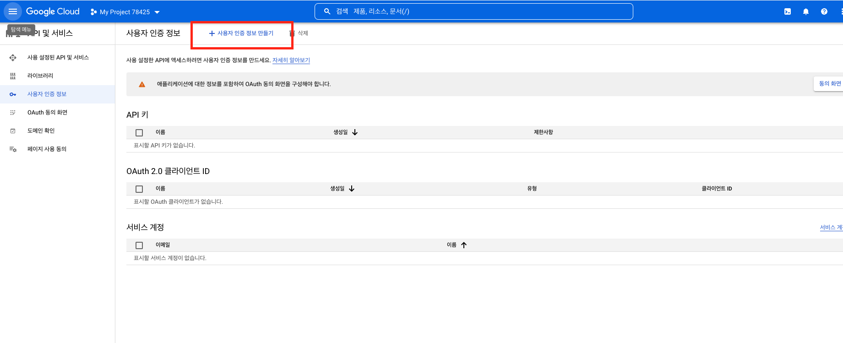This screenshot has height=343, width=843.
Task: Select 도메인 확인 in sidebar
Action: 41,131
